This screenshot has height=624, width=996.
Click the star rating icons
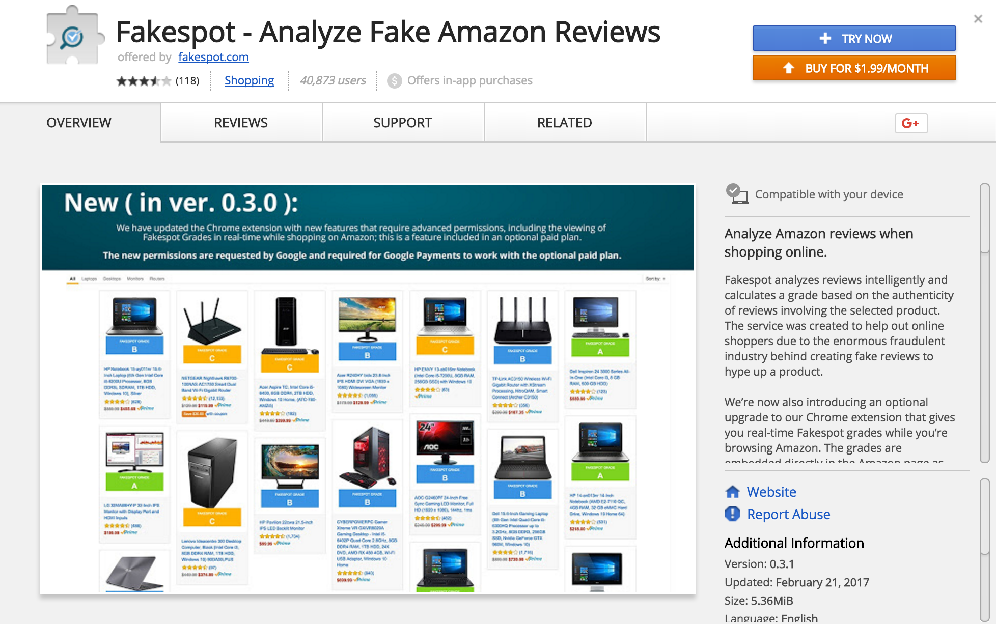coord(144,81)
